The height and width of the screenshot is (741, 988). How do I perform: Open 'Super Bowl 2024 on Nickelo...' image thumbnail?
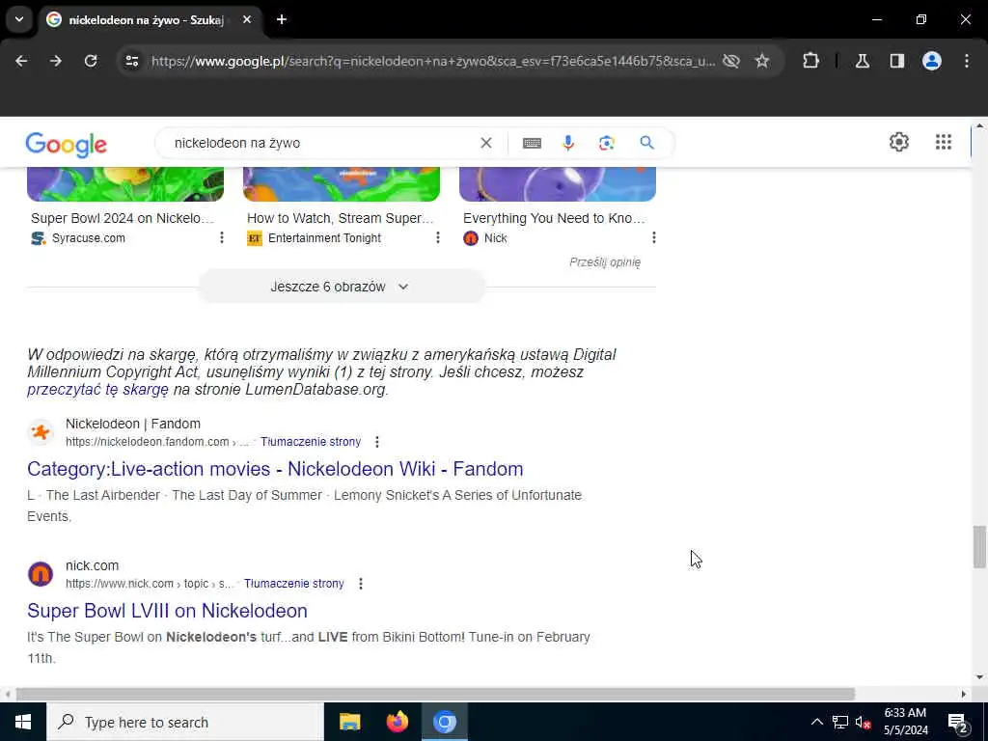125,184
